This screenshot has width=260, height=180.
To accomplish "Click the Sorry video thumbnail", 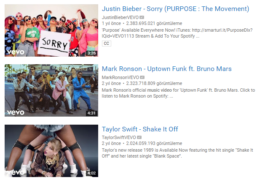I will (x=51, y=30).
